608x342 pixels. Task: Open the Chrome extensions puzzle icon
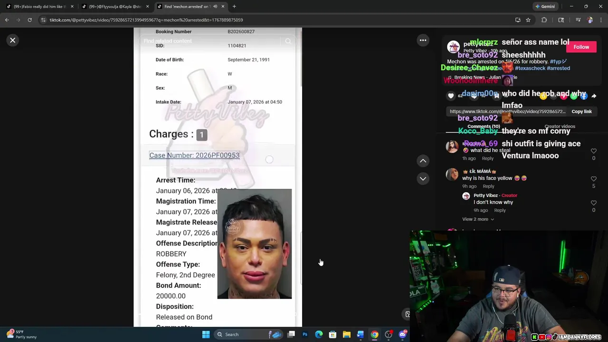544,20
